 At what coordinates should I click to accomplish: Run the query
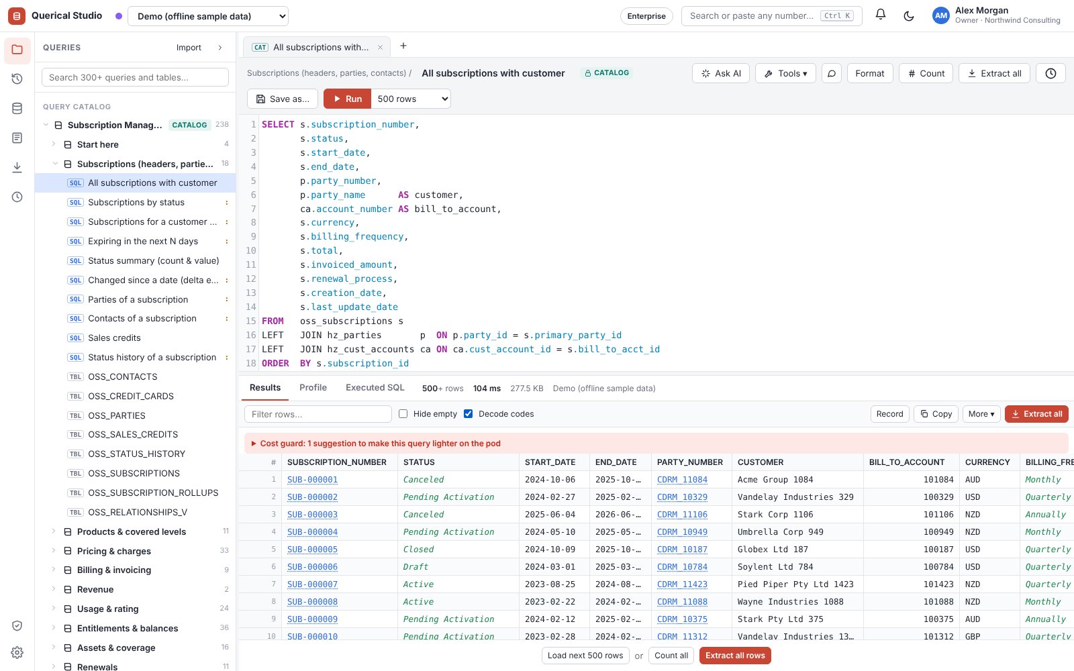pos(347,99)
